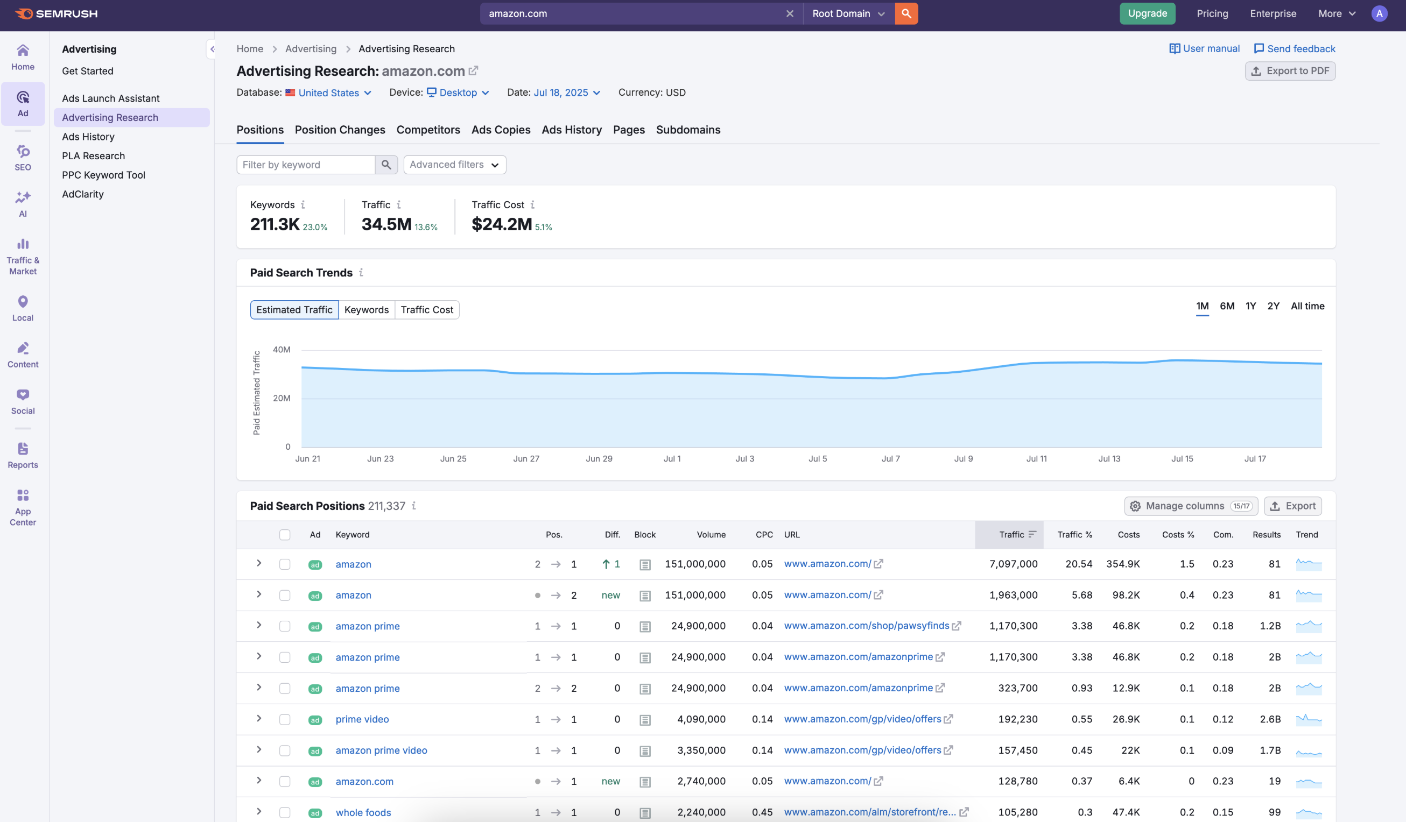Show info for Paid Search Trends

tap(361, 272)
